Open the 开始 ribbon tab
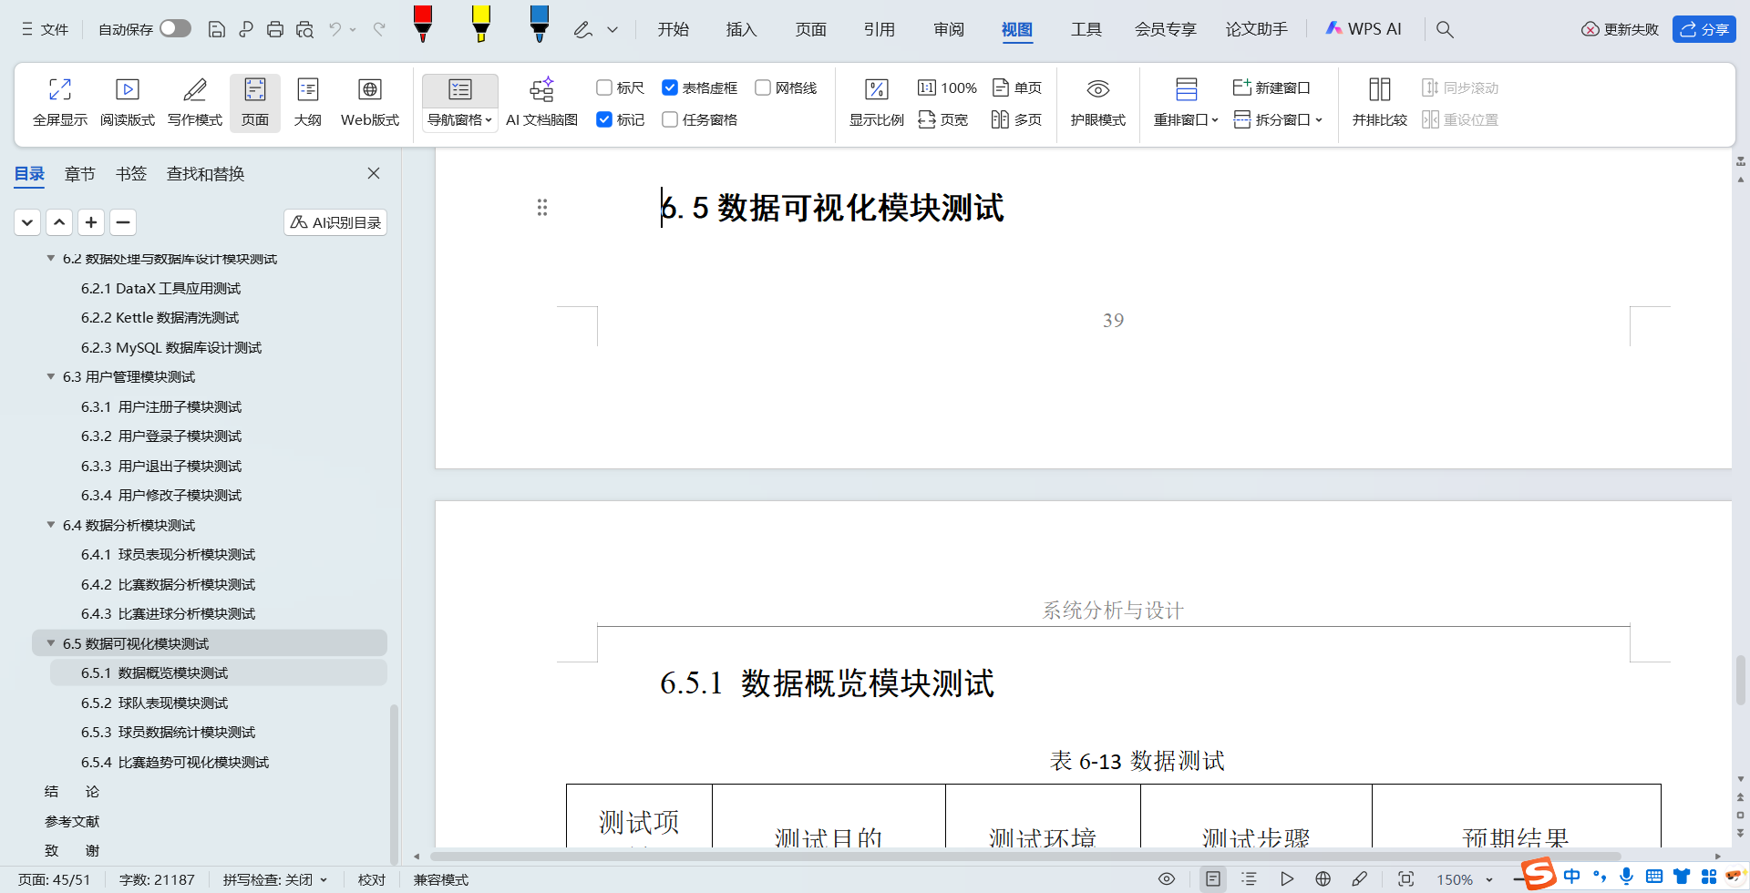This screenshot has height=893, width=1750. pyautogui.click(x=674, y=29)
